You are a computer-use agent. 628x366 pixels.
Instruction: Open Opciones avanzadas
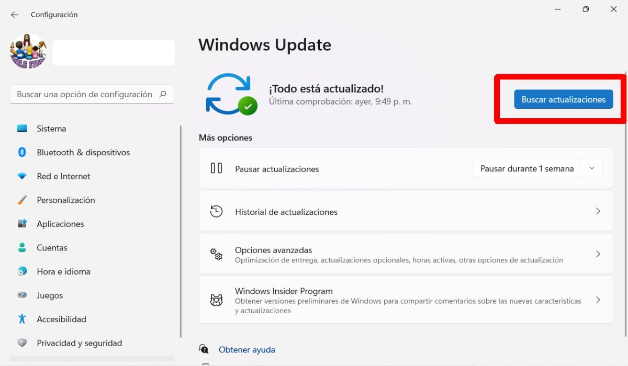406,254
